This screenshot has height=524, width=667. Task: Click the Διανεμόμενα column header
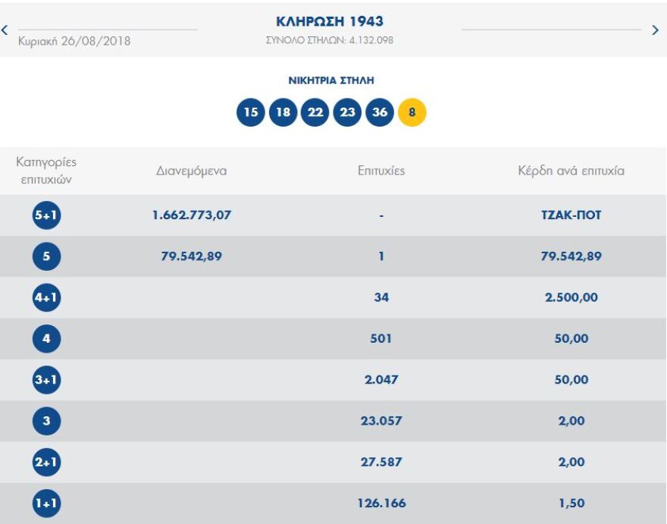pyautogui.click(x=191, y=171)
